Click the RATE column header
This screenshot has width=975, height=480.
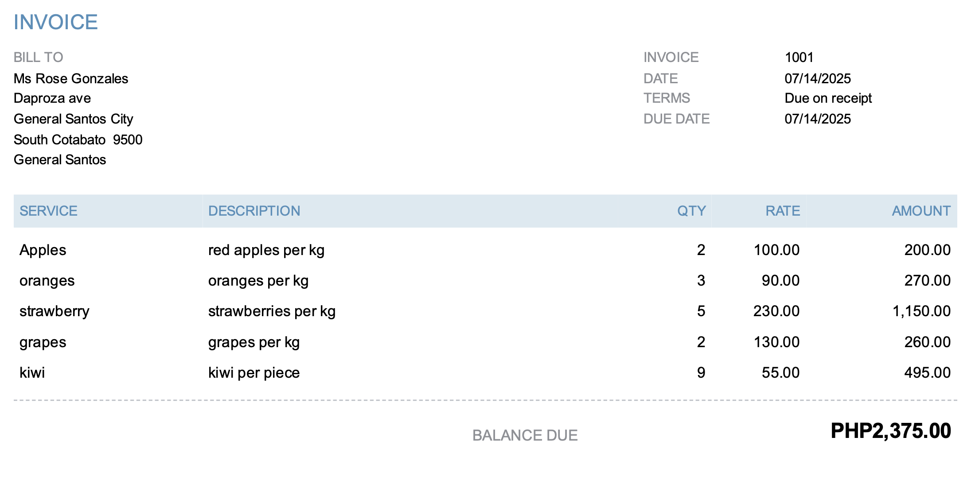[782, 211]
